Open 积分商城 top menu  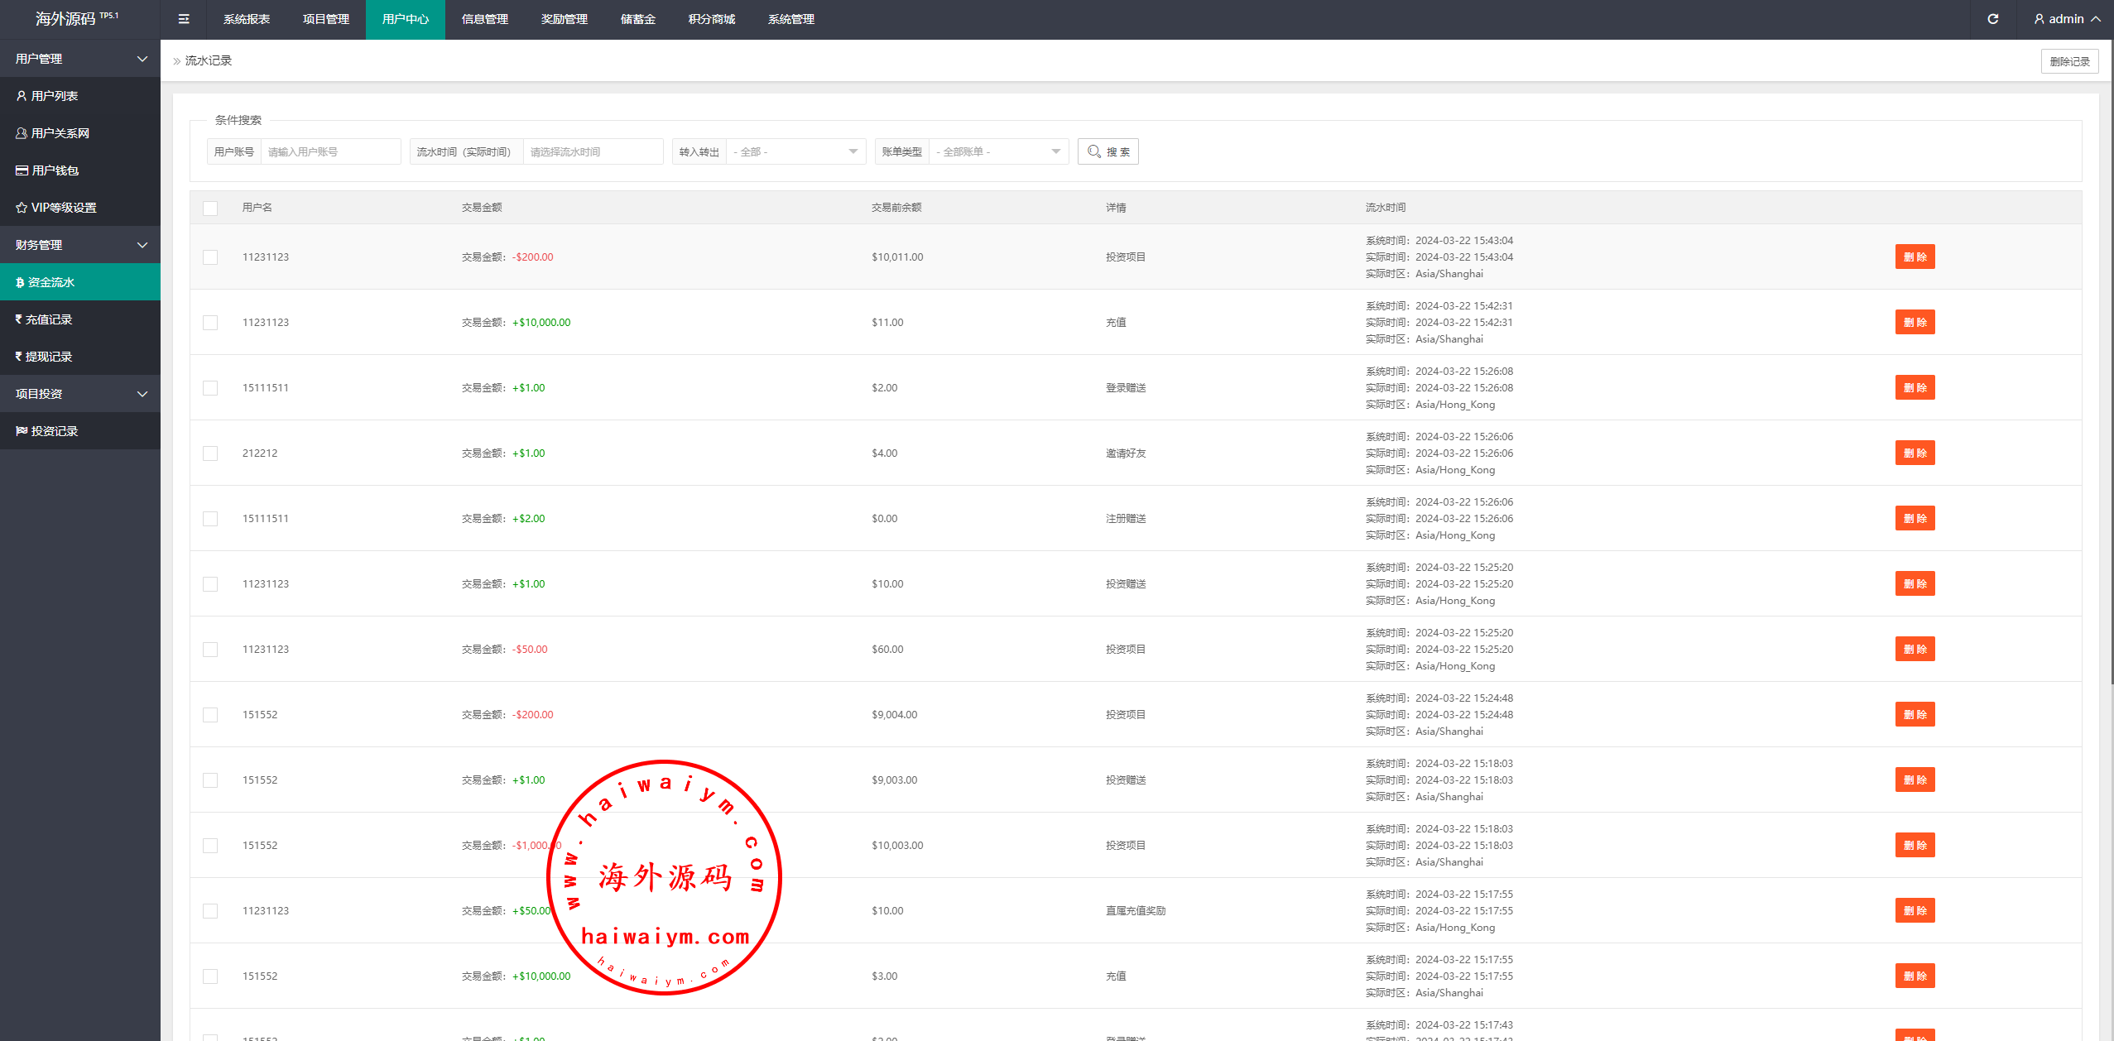click(711, 19)
